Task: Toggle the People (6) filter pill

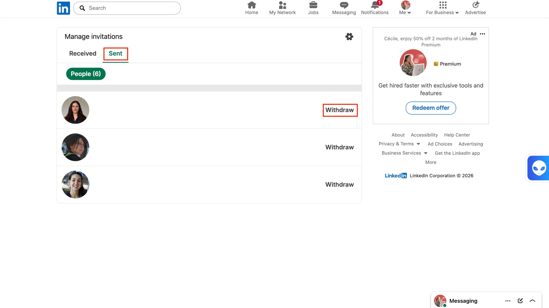Action: coord(86,74)
